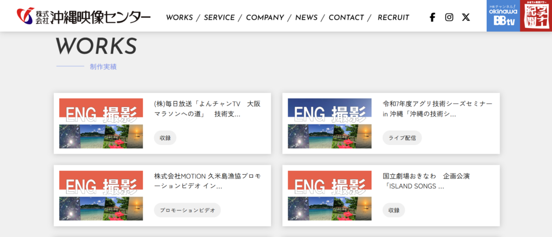Open the 令和7年度アグリ技術シーズセミナー work title
The height and width of the screenshot is (237, 552).
click(437, 109)
